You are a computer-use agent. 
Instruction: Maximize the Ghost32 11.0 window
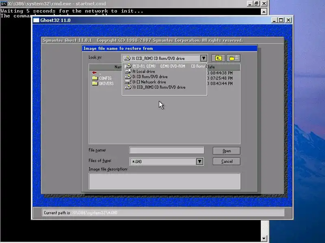pyautogui.click(x=281, y=20)
